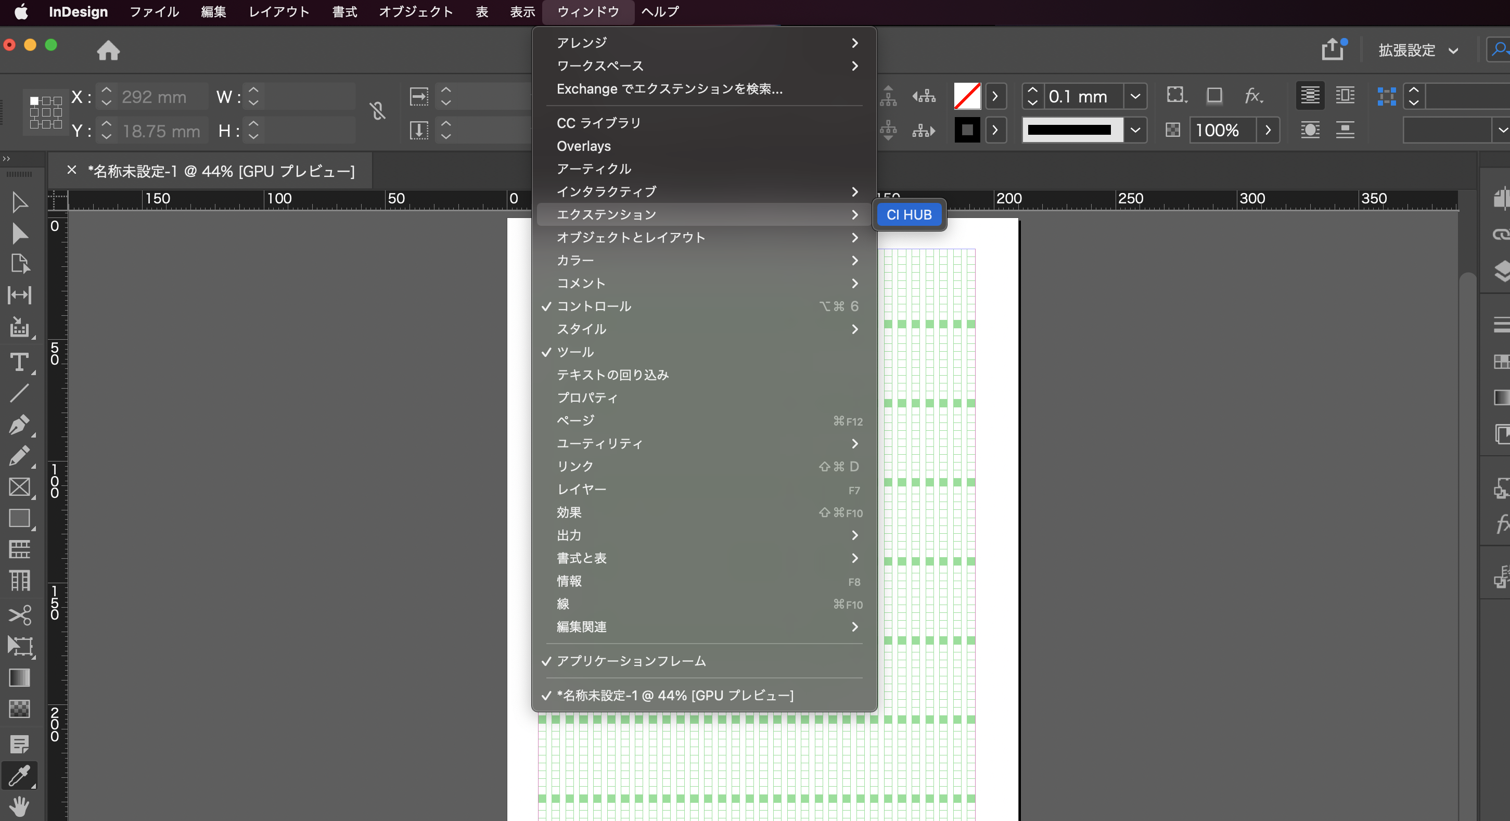1510x821 pixels.
Task: Select the Pencil tool
Action: tap(19, 455)
